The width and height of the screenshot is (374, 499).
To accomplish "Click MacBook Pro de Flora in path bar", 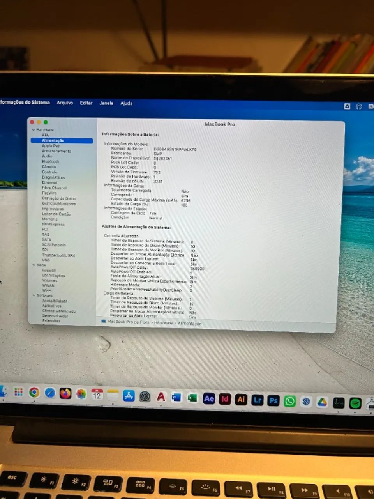I will click(x=128, y=322).
